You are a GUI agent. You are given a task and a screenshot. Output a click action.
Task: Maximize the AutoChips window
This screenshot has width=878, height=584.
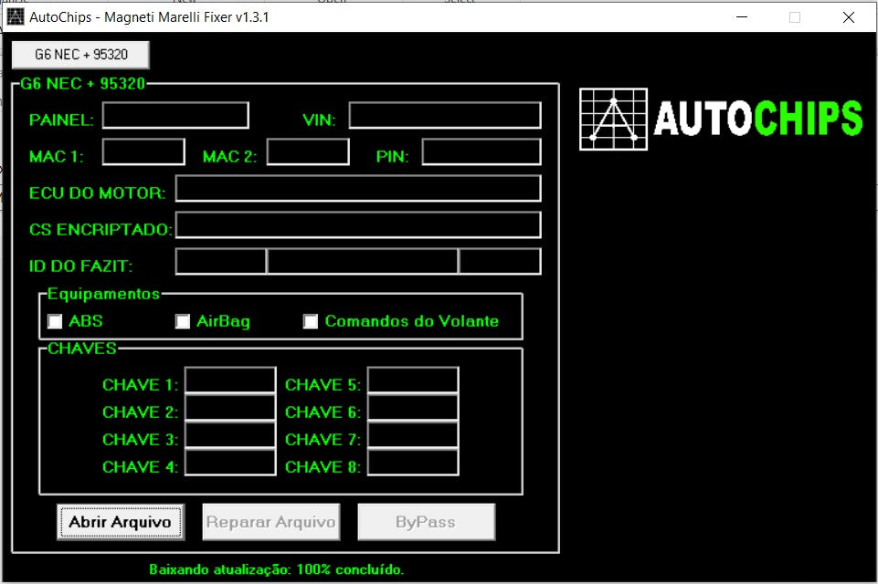795,17
